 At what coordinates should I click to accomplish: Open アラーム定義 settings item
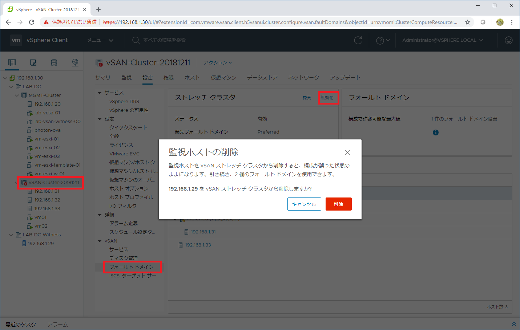pos(124,223)
